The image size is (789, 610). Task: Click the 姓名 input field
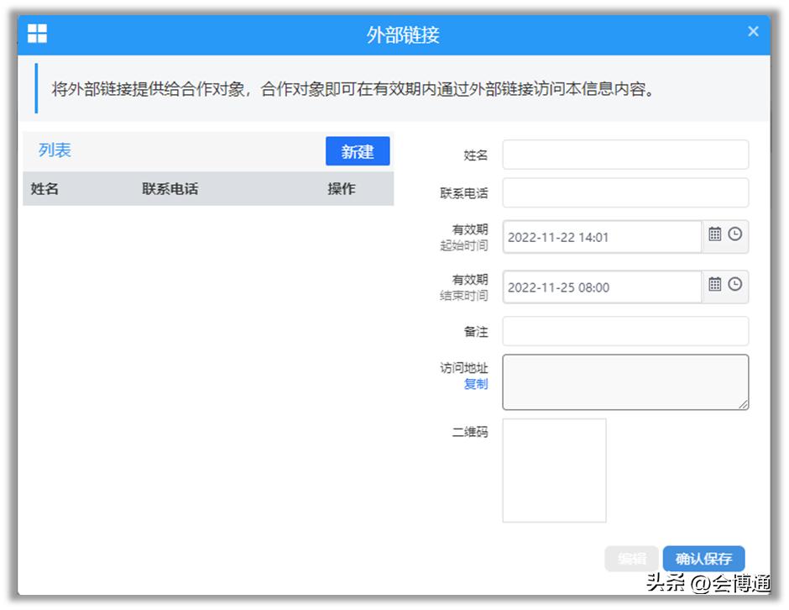pyautogui.click(x=624, y=154)
